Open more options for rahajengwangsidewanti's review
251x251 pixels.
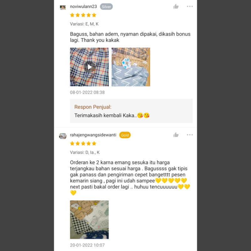click(190, 135)
